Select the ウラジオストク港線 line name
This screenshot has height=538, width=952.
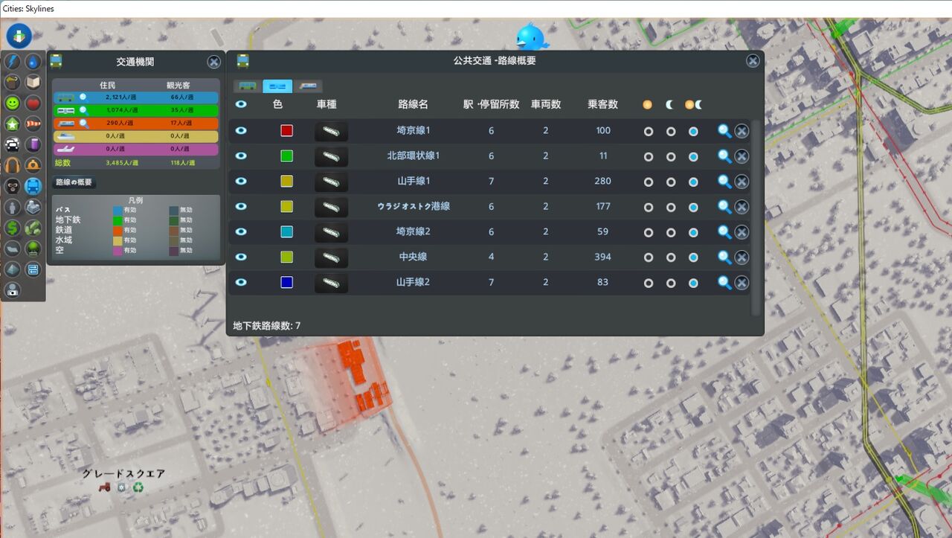point(414,207)
